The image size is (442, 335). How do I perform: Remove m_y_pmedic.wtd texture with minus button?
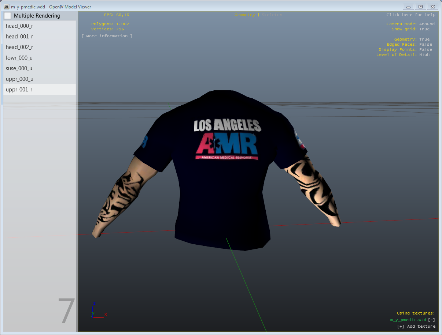pos(431,320)
